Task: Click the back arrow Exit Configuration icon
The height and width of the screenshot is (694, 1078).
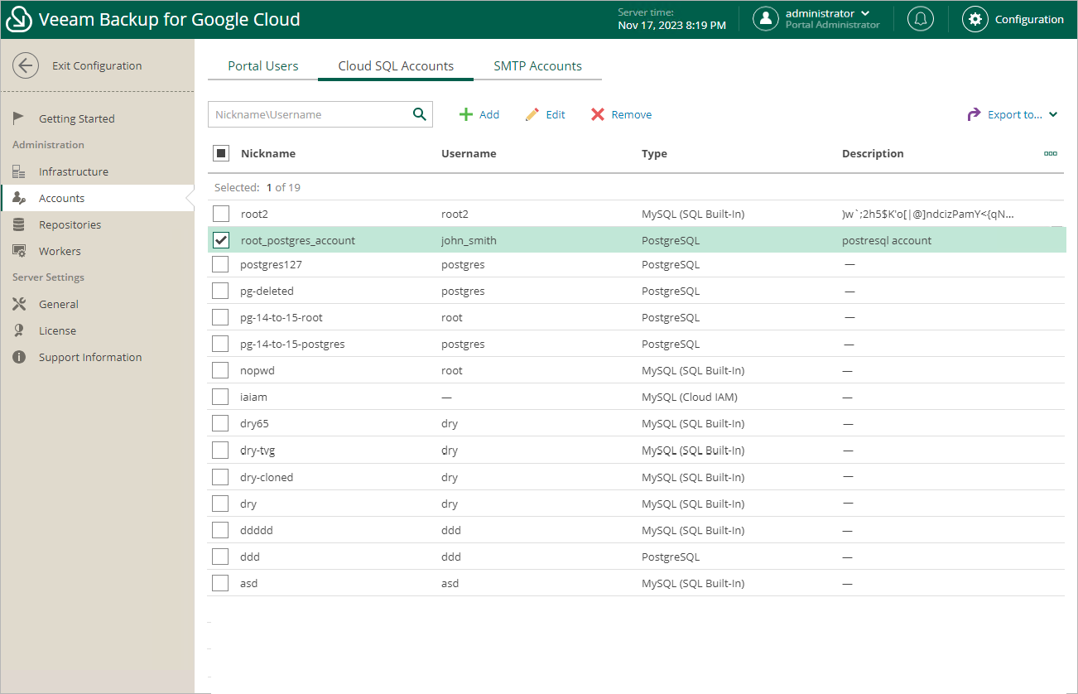Action: [x=26, y=65]
